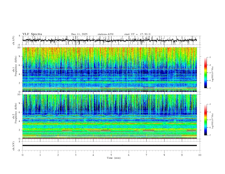This screenshot has width=225, height=174.
Task: Click the "Time (min)" x-axis label
Action: pos(114,158)
